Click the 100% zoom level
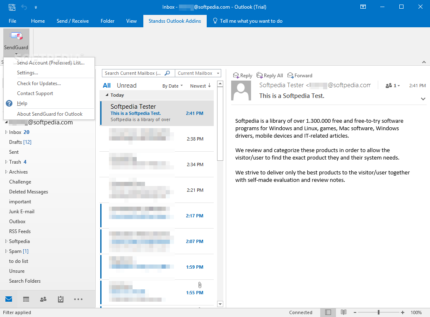430x317 pixels. (x=416, y=312)
